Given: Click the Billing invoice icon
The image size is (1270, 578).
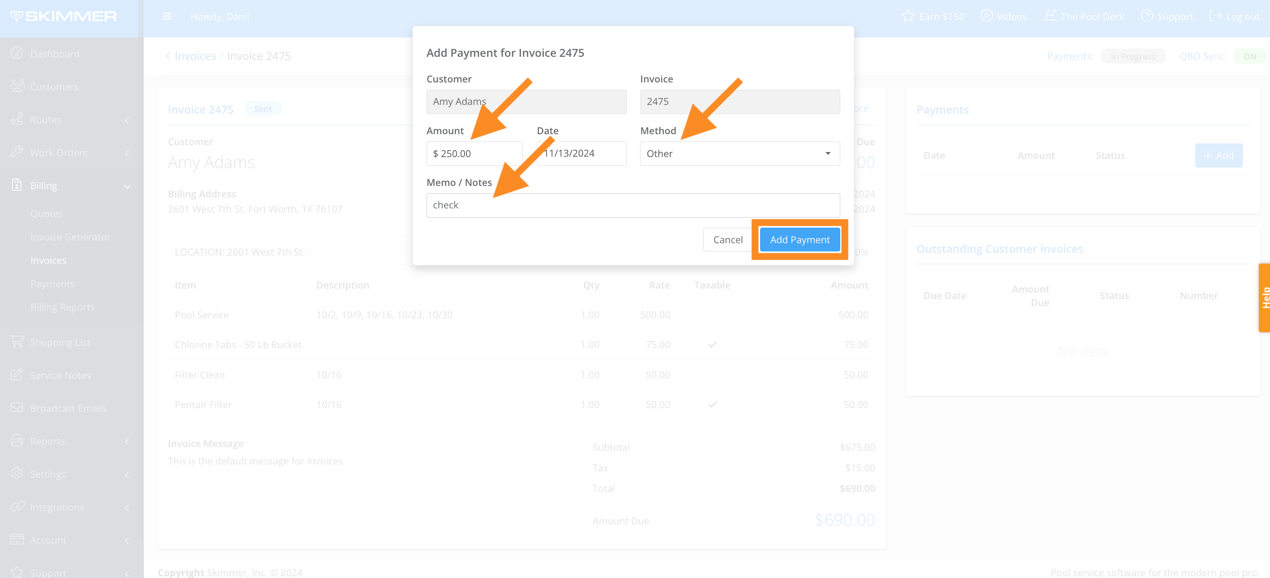Looking at the screenshot, I should [17, 185].
